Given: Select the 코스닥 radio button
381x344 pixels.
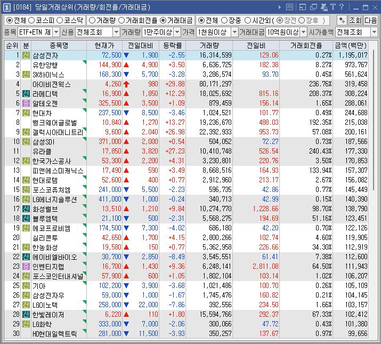Looking at the screenshot, I should [x=60, y=20].
